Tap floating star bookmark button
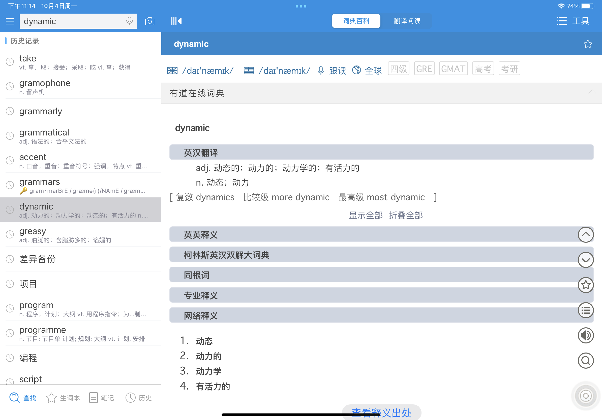Viewport: 602px width, 420px height. (x=585, y=285)
